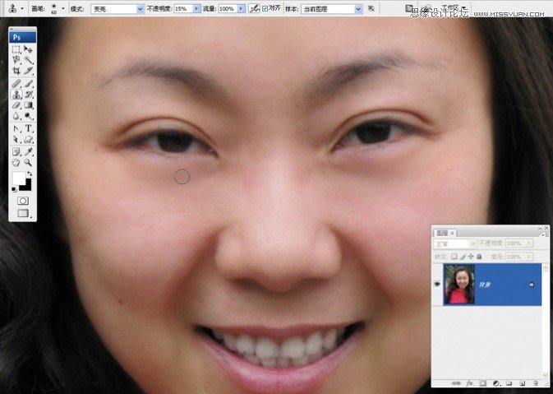Select the Gradient tool
This screenshot has height=394, width=553.
click(x=28, y=104)
